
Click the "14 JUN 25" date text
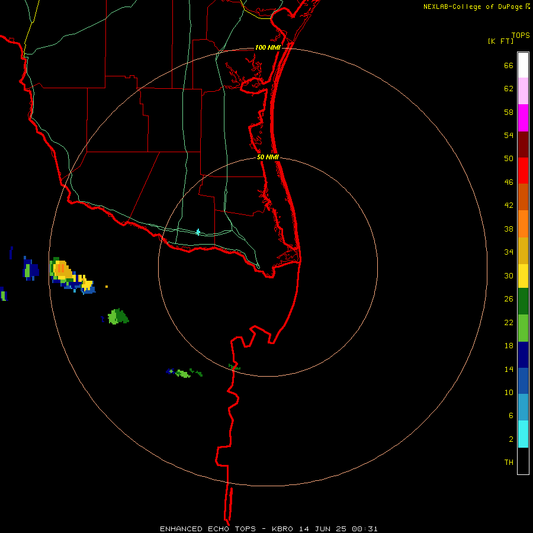click(x=323, y=529)
